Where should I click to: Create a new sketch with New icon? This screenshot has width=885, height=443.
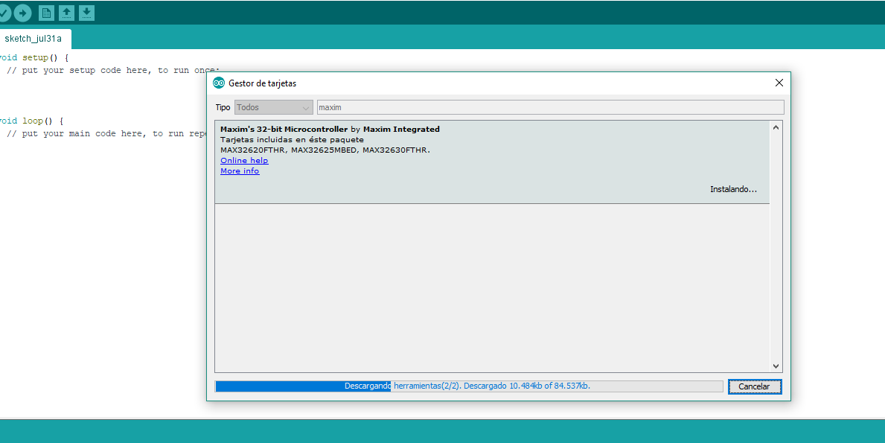point(46,13)
